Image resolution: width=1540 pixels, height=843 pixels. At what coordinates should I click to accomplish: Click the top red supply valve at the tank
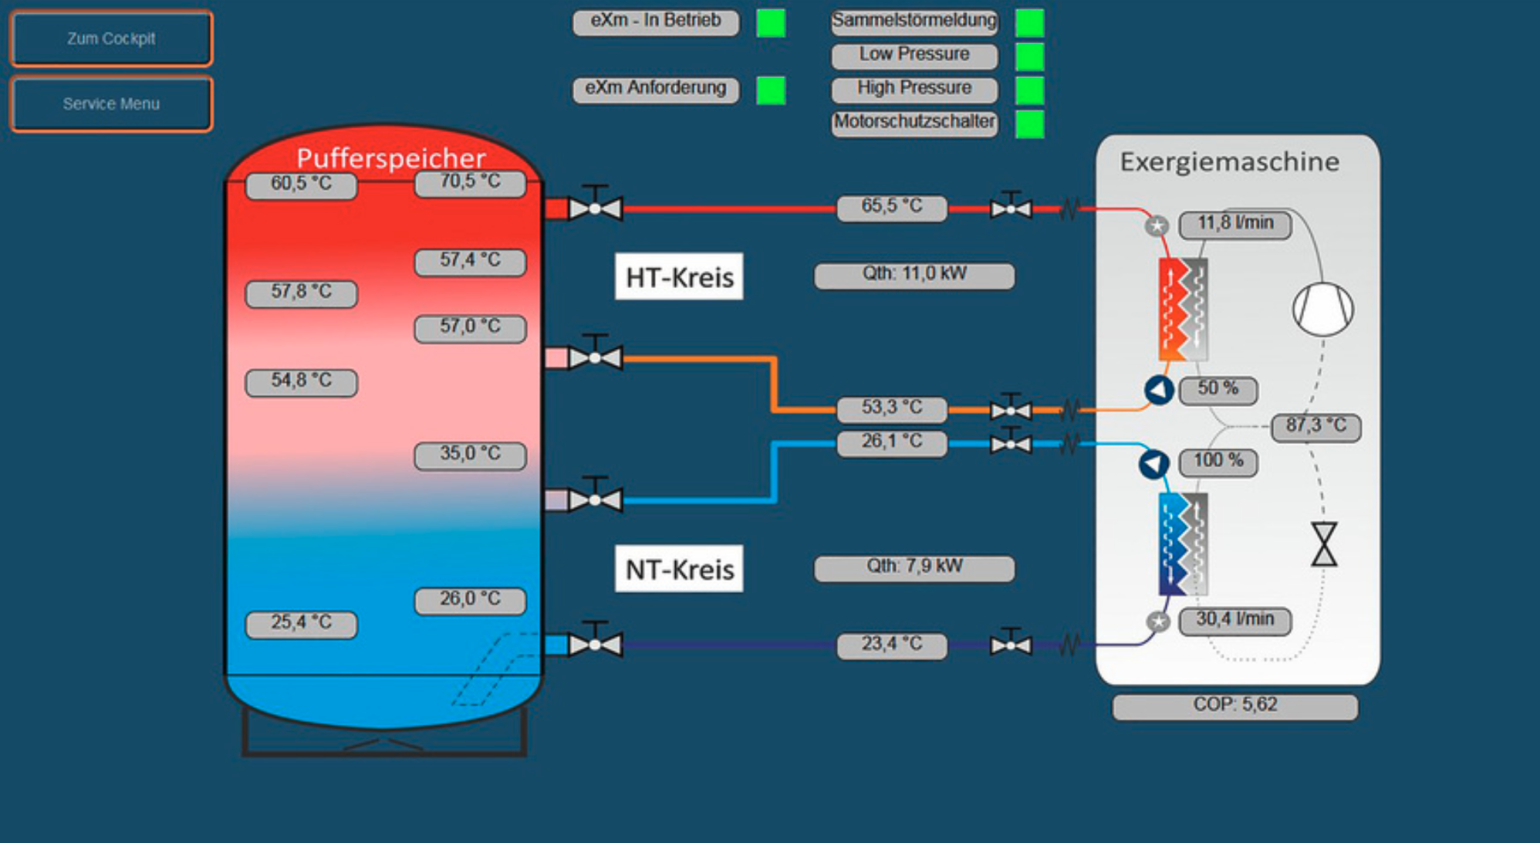[595, 204]
